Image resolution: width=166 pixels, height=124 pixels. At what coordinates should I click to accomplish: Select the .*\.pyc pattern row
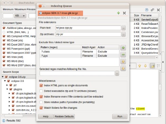pos(79,56)
